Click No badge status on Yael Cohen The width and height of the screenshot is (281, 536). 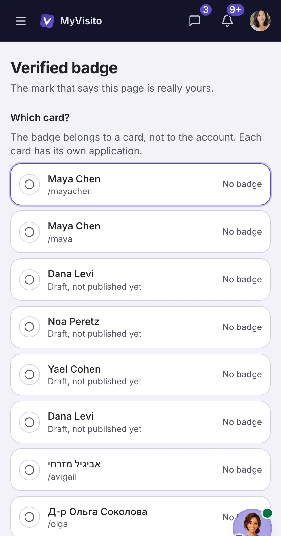click(x=242, y=374)
